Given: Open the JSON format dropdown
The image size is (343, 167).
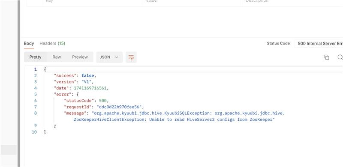Looking at the screenshot, I should click(x=109, y=57).
